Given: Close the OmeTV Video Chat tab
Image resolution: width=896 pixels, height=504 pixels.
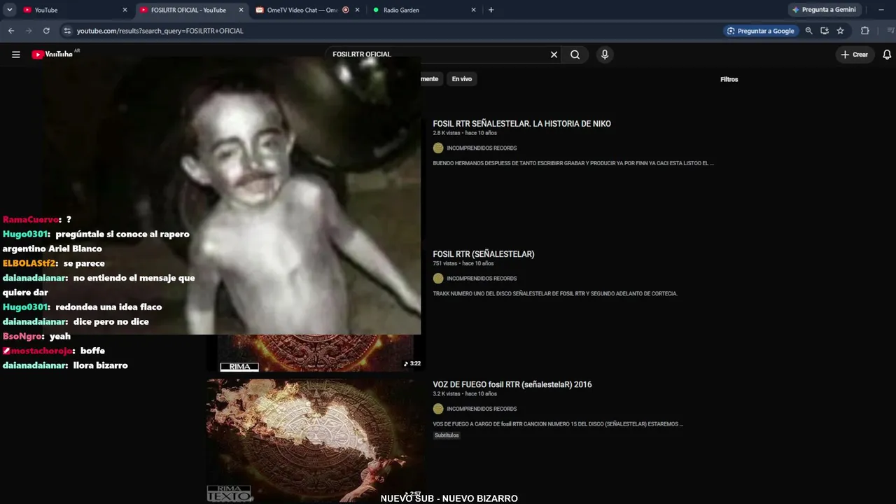Looking at the screenshot, I should (x=357, y=10).
